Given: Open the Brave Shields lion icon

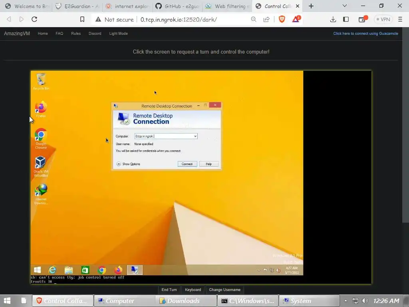Looking at the screenshot, I should (x=282, y=19).
